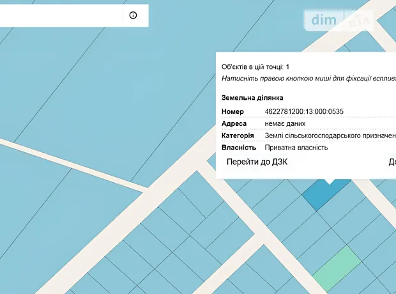This screenshot has height=294, width=396.
Task: Click the italic right-click hint text
Action: 308,78
